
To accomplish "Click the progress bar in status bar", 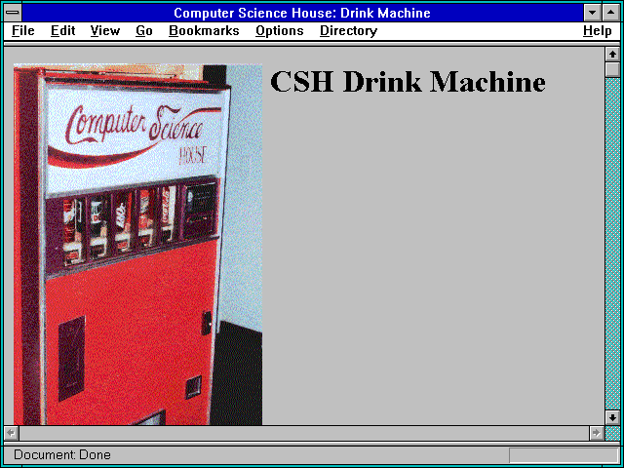I will 564,455.
